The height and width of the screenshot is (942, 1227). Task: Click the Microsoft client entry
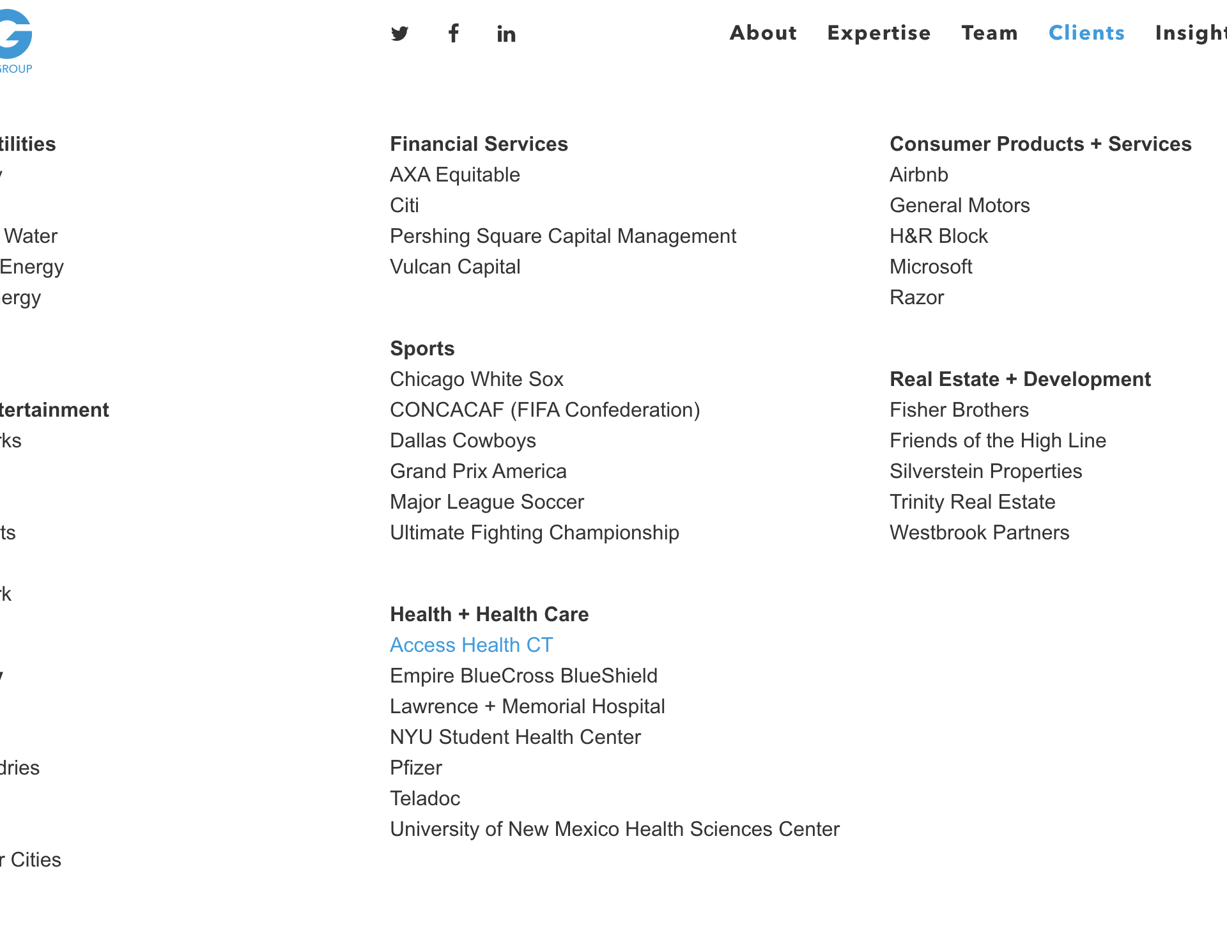tap(930, 266)
